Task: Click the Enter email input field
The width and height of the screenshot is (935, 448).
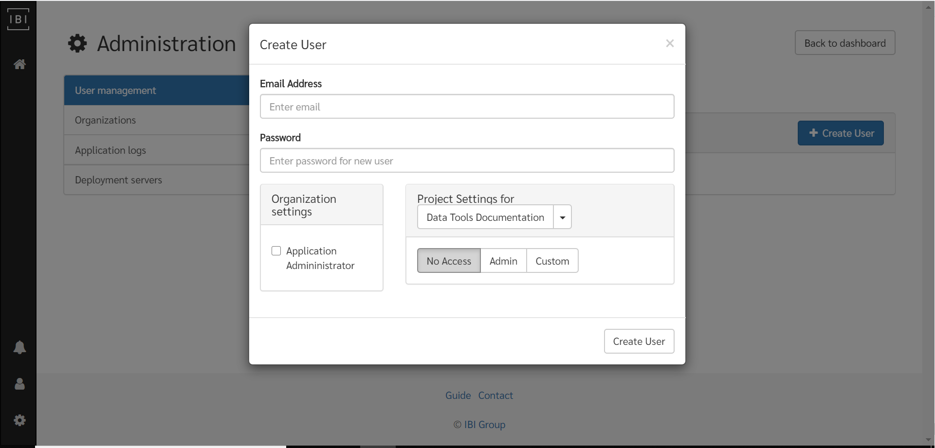Action: coord(467,106)
